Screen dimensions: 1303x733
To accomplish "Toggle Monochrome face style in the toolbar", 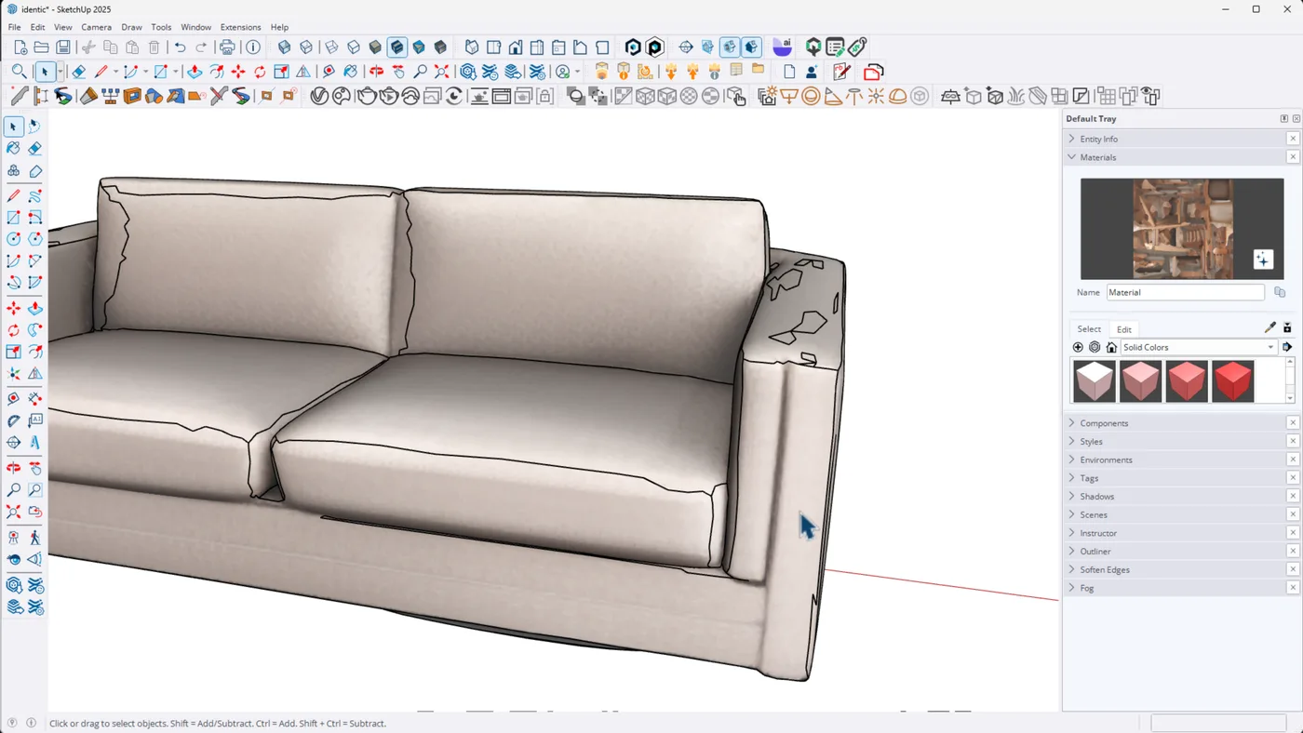I will tap(419, 47).
